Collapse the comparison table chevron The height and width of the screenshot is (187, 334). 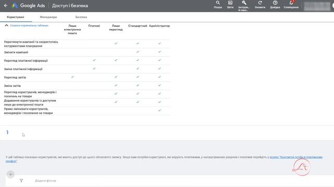tap(6, 25)
